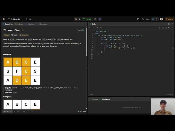The image size is (175, 131).
Task: Click the invite user icon
Action: click(157, 19)
